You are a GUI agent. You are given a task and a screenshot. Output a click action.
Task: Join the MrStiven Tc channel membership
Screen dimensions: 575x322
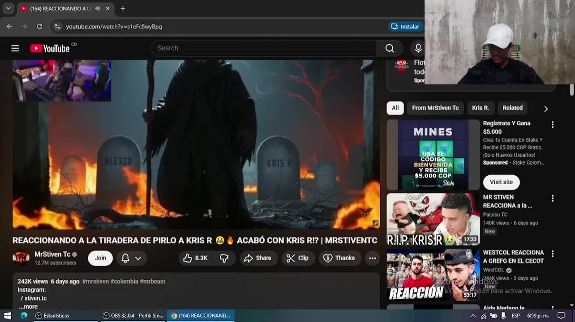click(100, 258)
